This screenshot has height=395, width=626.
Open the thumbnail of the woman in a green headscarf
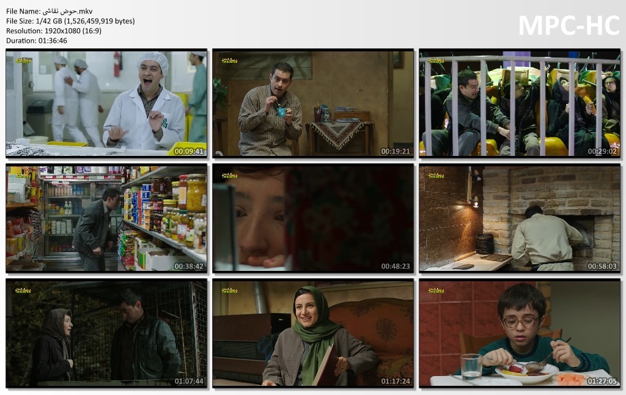pyautogui.click(x=313, y=333)
